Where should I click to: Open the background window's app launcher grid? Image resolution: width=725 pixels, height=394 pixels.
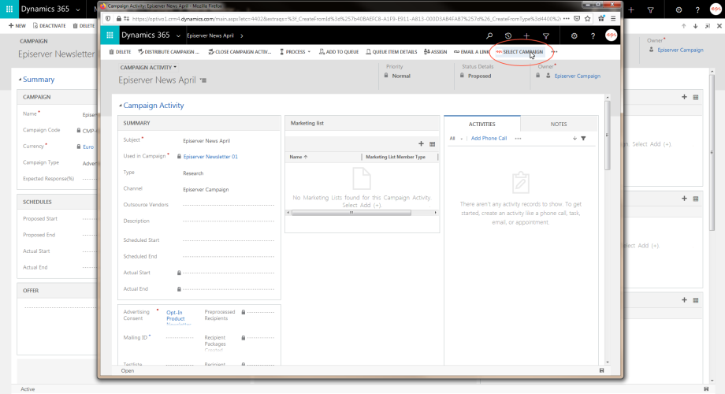9,9
